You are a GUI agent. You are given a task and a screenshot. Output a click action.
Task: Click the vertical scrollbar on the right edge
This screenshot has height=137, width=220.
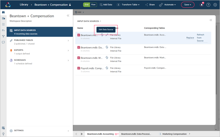click(216, 60)
